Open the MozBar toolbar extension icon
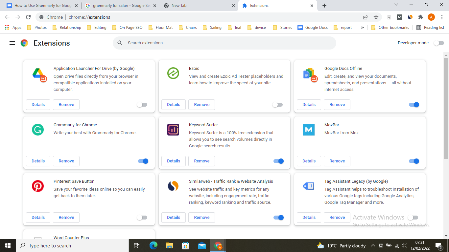This screenshot has width=449, height=252. point(400,17)
